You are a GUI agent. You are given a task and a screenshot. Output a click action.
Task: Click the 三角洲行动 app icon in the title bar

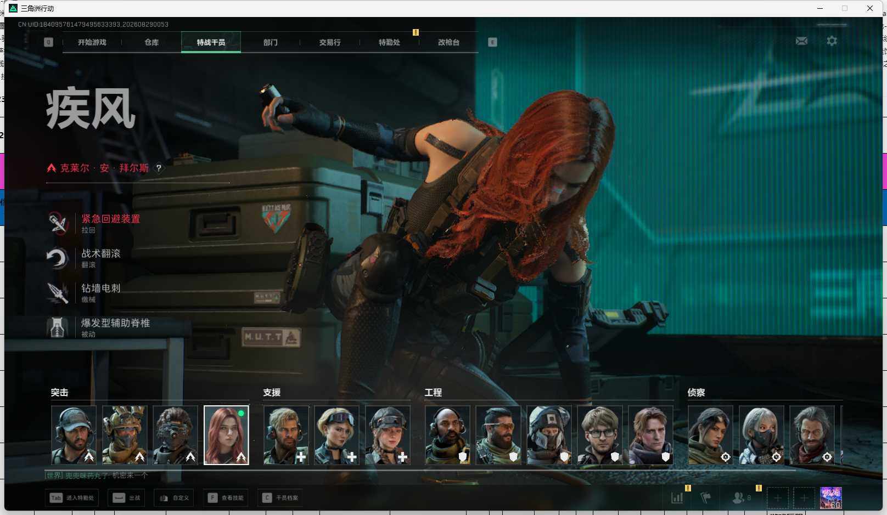[x=13, y=8]
